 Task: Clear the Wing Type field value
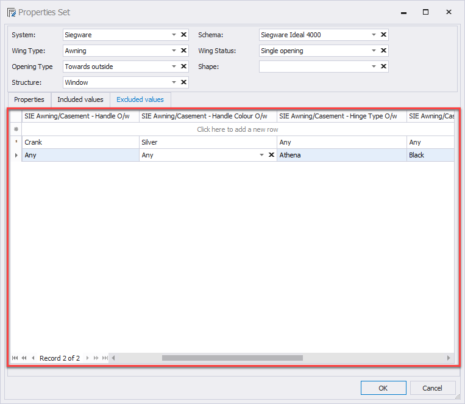[x=183, y=51]
